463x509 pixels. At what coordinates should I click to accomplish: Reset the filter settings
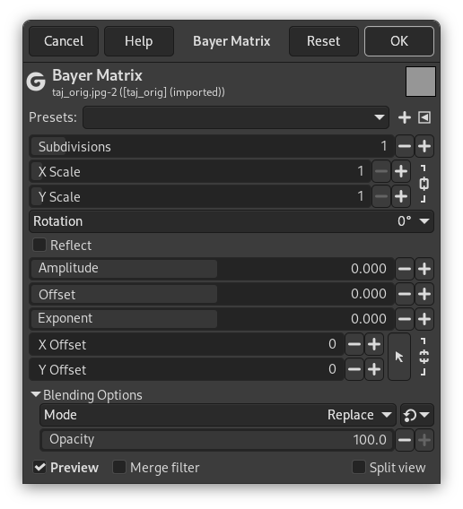(x=324, y=41)
